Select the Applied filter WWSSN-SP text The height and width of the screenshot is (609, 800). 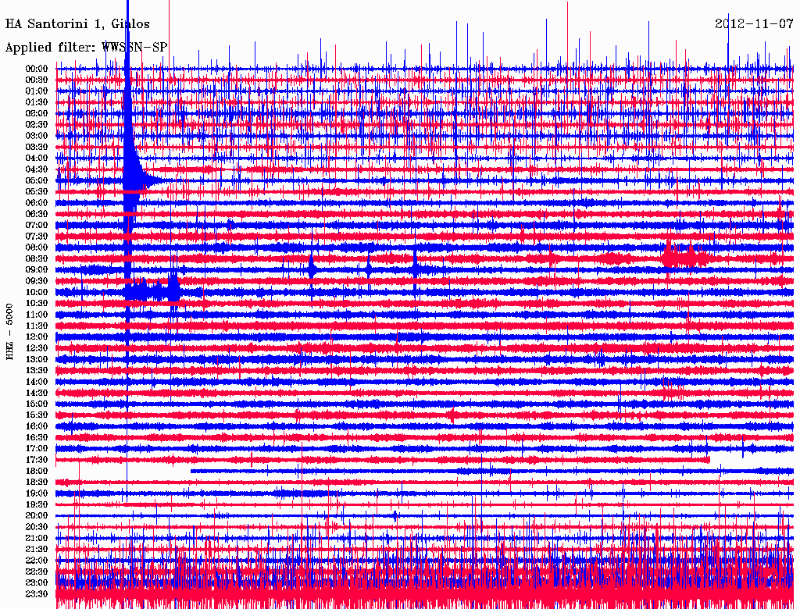(86, 47)
